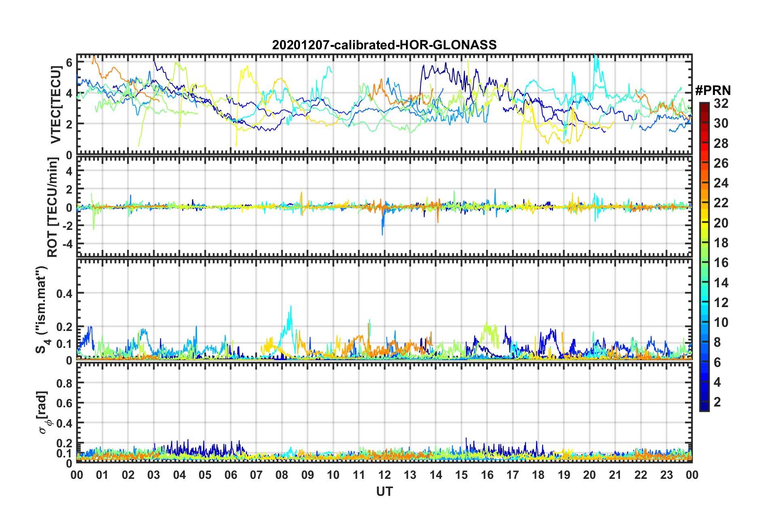Click ROT axis tick label "-4"

click(x=67, y=244)
